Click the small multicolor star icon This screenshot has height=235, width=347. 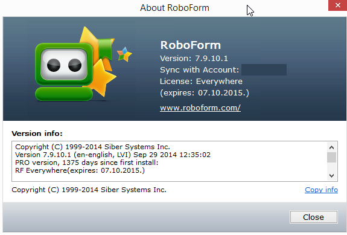pos(124,54)
